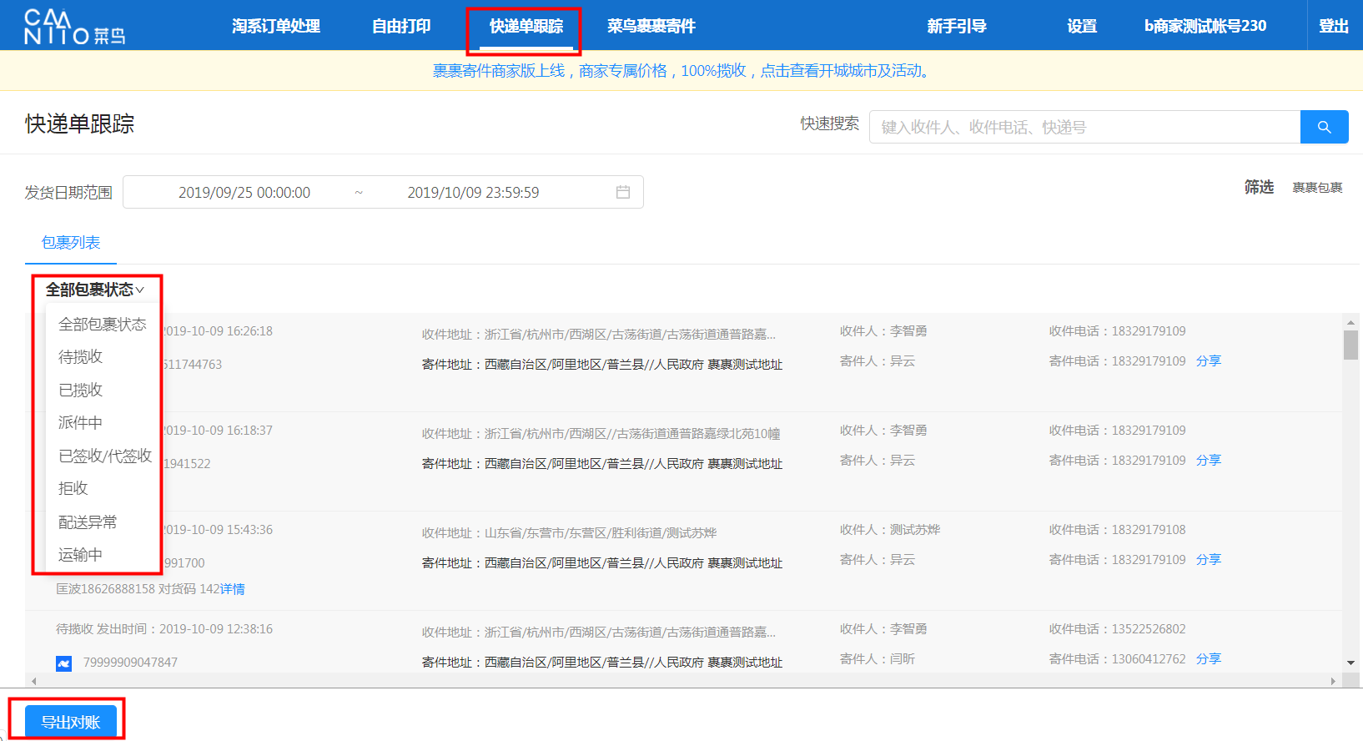Click the scroll-up arrow of package list
This screenshot has width=1363, height=741.
[1350, 322]
